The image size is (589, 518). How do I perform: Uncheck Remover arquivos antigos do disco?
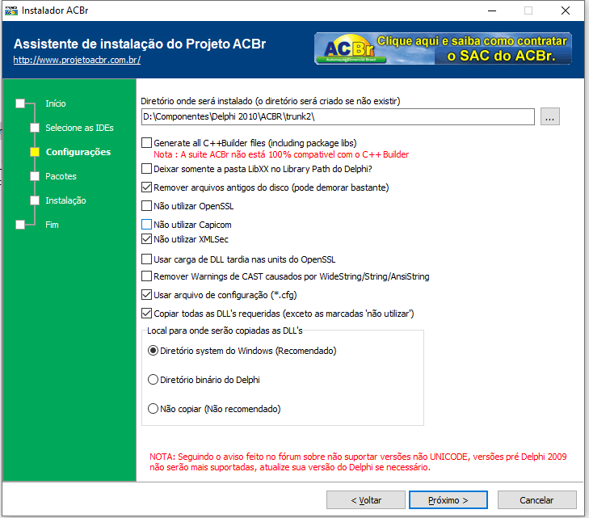pyautogui.click(x=146, y=187)
